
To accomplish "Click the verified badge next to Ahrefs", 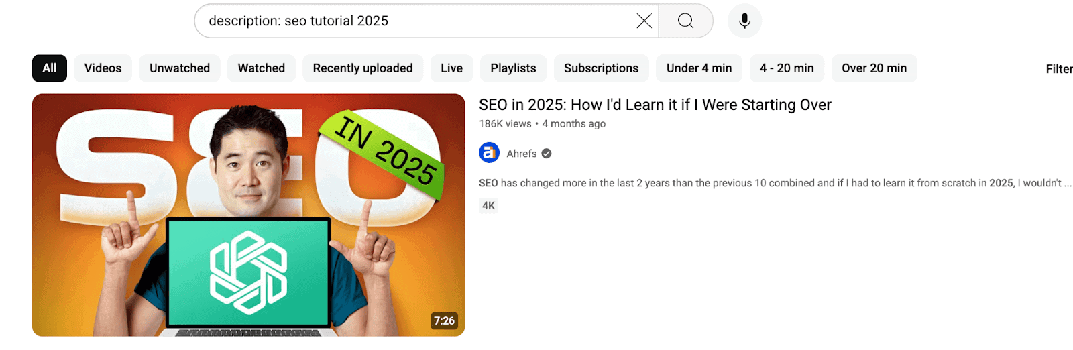I will tap(547, 154).
